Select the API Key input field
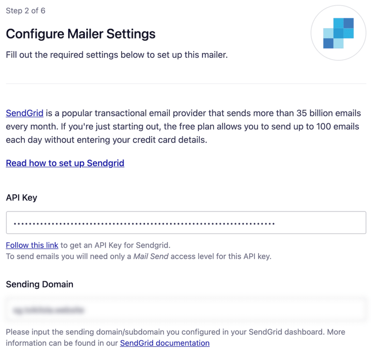371x351 pixels. pos(185,222)
